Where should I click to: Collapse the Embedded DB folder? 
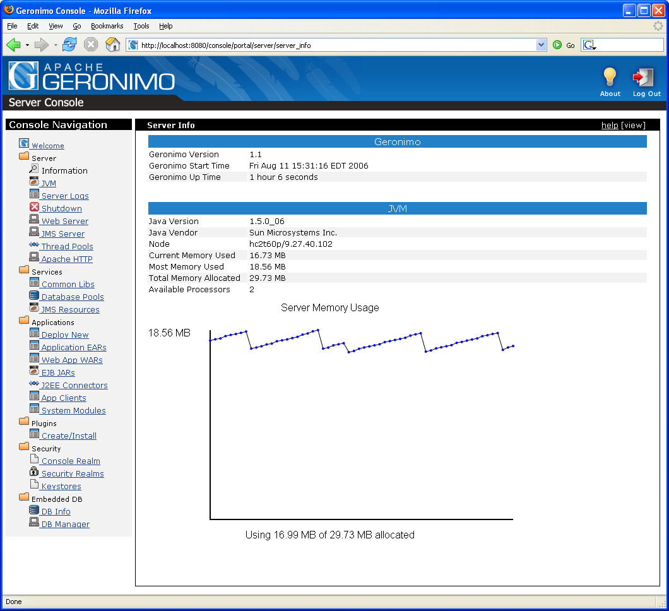(x=24, y=497)
